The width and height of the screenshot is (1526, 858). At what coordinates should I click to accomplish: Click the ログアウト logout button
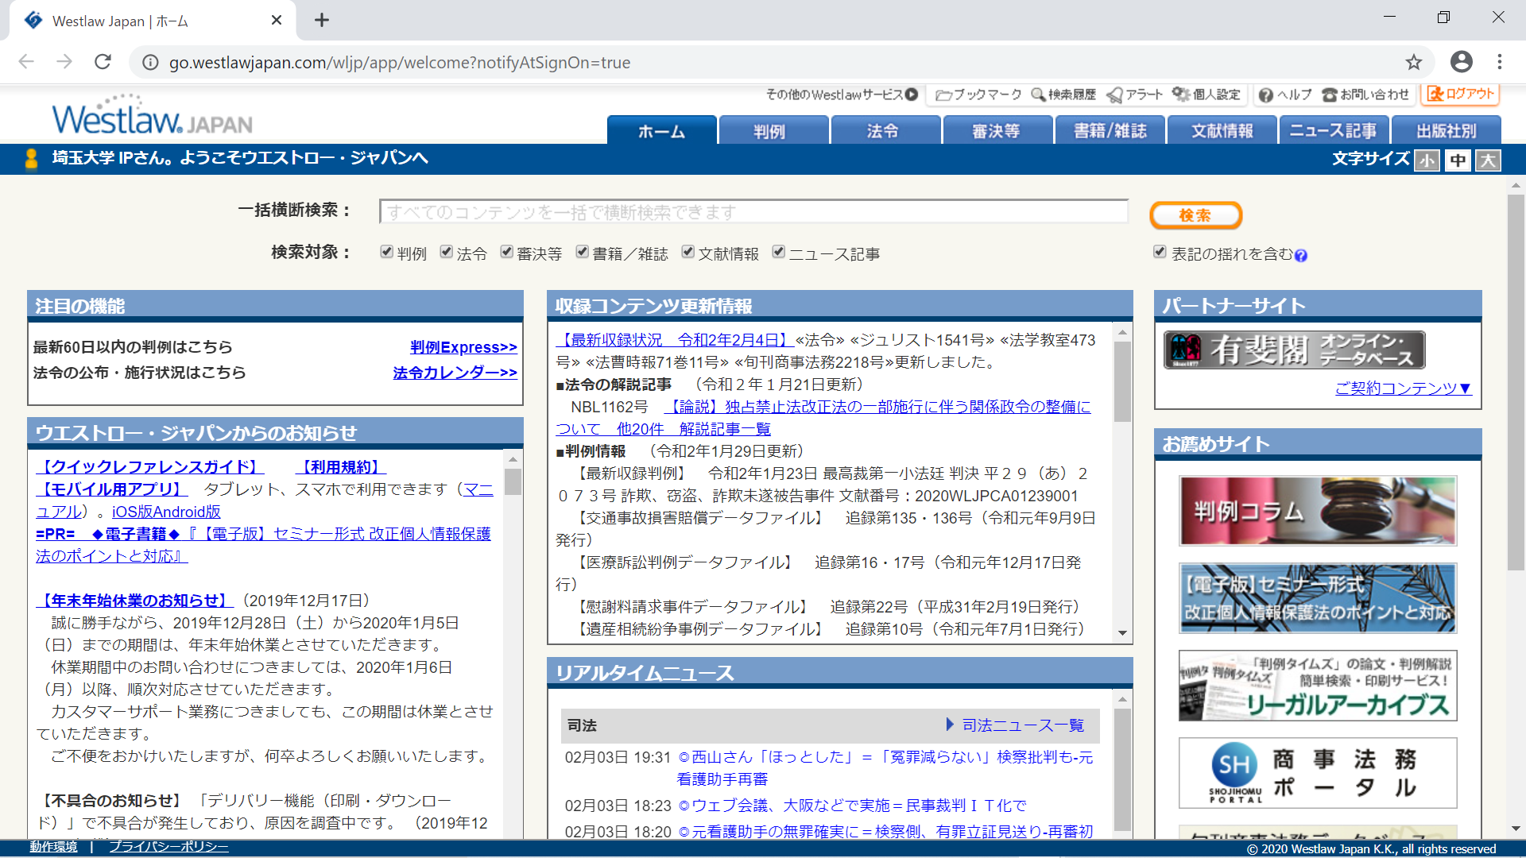click(1461, 94)
